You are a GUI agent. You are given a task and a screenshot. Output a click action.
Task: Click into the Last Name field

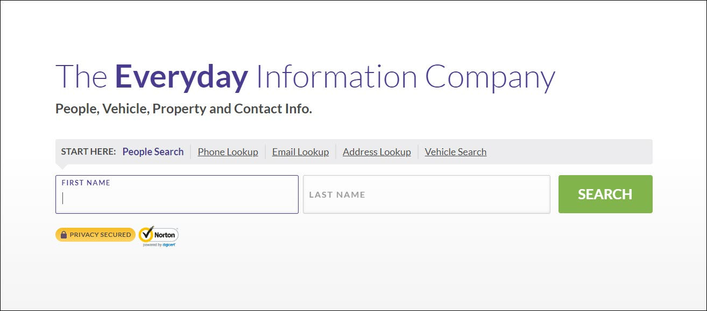pos(427,194)
